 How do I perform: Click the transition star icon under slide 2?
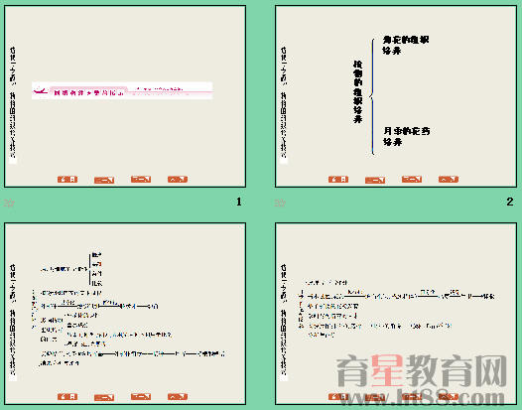[x=280, y=203]
